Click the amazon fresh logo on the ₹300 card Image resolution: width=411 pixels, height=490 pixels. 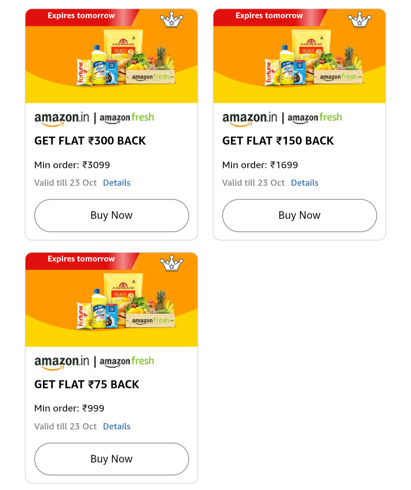tap(127, 118)
